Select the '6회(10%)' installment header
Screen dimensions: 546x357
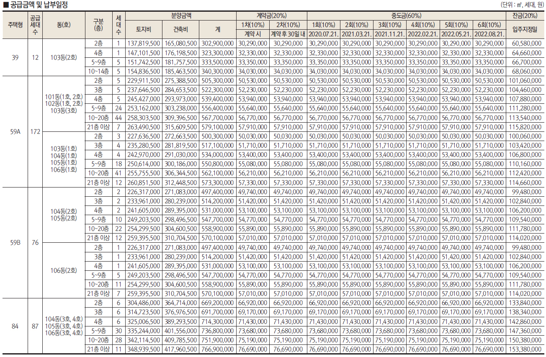[489, 25]
